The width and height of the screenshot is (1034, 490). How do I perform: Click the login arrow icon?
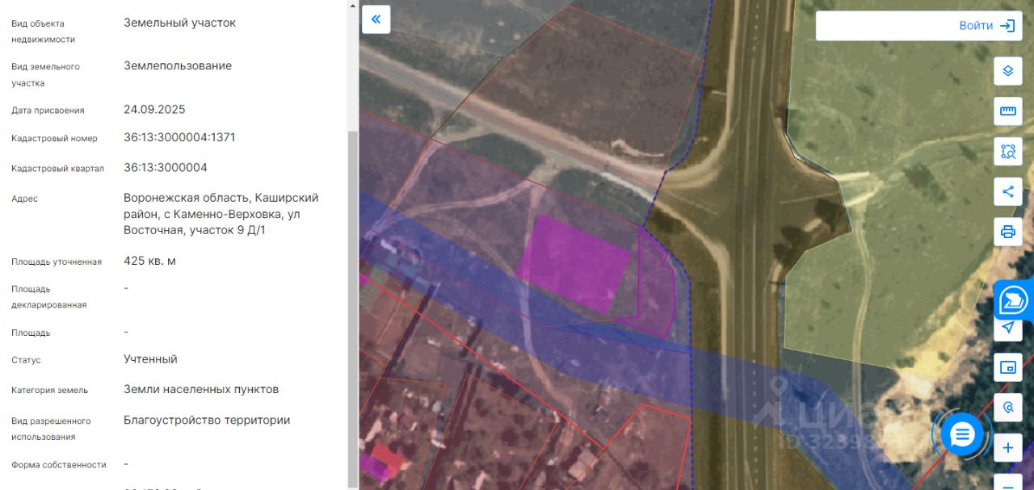click(1007, 26)
